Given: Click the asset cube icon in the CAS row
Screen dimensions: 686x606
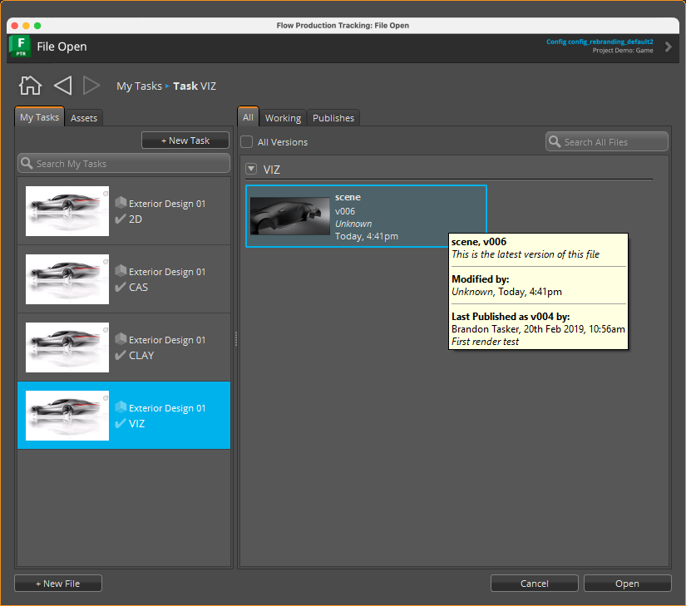Looking at the screenshot, I should point(121,271).
